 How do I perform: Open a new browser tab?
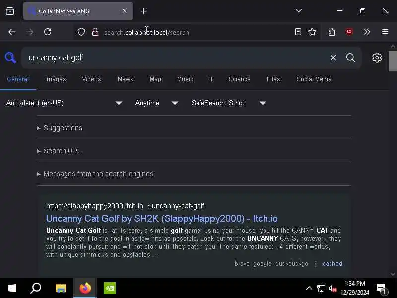[x=143, y=11]
